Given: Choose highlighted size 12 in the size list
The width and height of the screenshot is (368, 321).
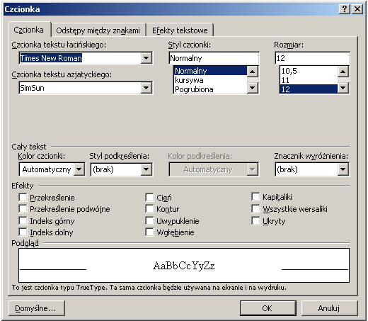Looking at the screenshot, I should click(309, 89).
